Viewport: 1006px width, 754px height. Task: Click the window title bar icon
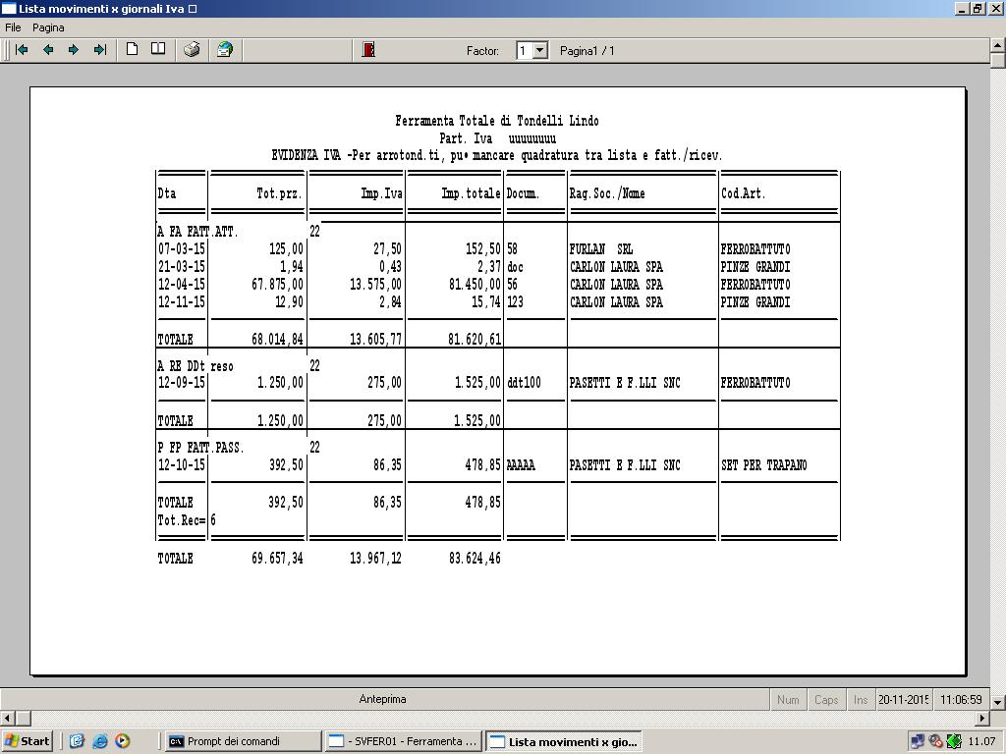tap(8, 8)
